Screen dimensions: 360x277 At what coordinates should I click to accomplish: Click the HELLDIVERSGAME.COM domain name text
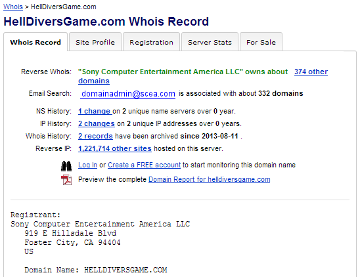[125, 270]
